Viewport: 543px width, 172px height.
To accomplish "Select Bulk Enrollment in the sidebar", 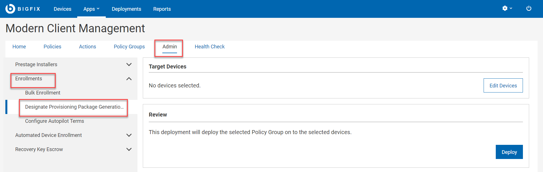I will point(43,93).
